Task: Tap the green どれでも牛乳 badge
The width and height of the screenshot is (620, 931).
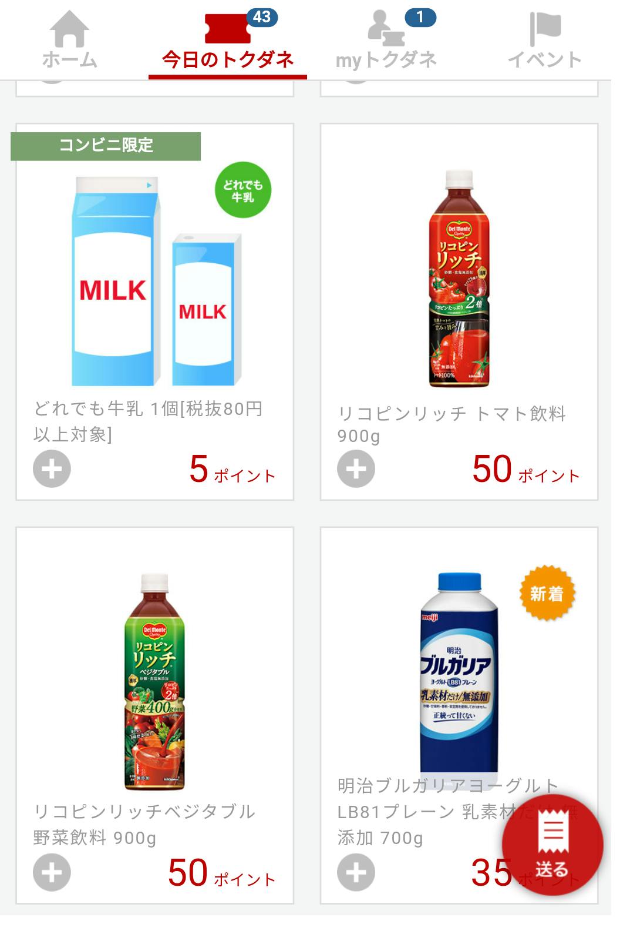Action: pyautogui.click(x=242, y=191)
